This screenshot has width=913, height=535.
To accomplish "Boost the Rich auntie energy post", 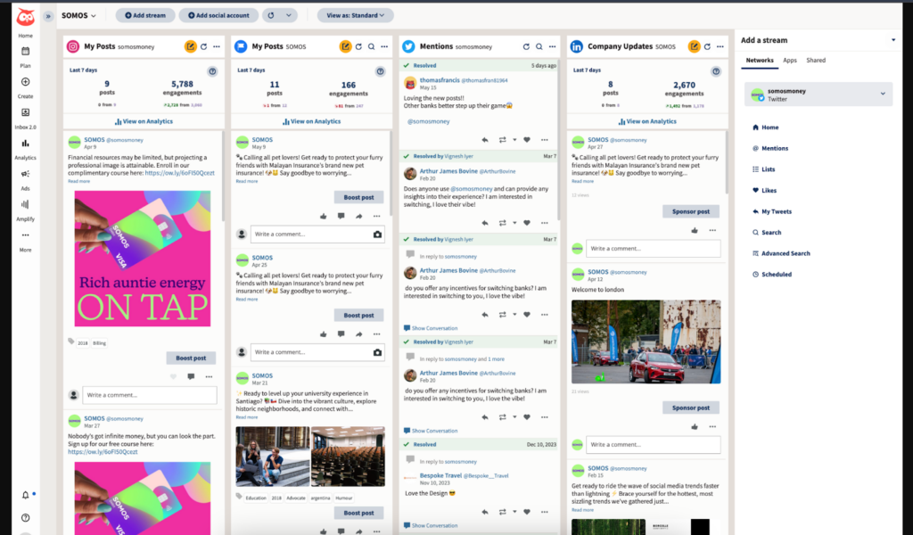I will tap(191, 358).
